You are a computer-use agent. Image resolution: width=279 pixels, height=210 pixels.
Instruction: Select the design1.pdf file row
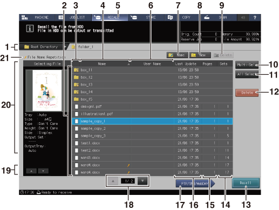[x=152, y=107]
